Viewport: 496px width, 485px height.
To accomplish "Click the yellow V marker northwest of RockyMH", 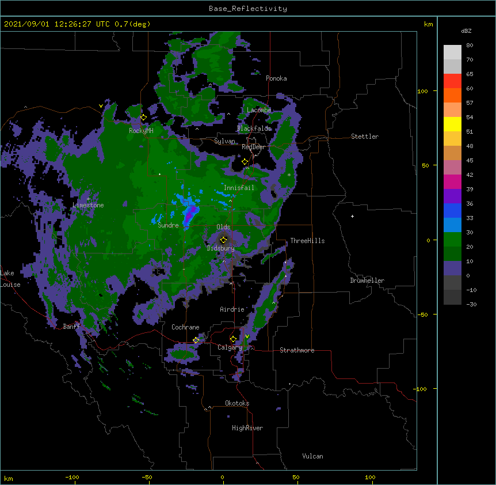I will (101, 106).
